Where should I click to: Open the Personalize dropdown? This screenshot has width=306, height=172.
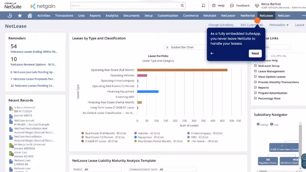279,25
